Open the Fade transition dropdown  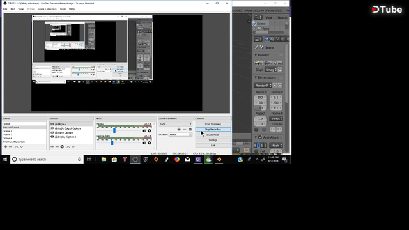point(175,124)
